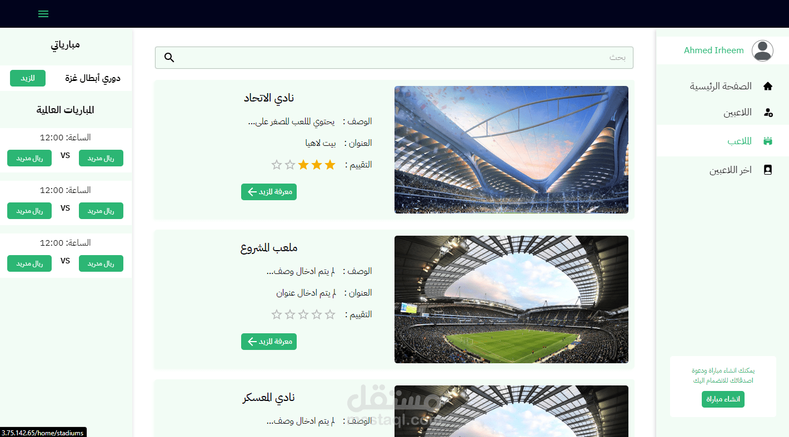Open نادي الاتحاد stadium image
This screenshot has height=437, width=789.
511,150
